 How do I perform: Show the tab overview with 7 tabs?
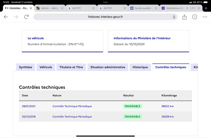coord(195,17)
